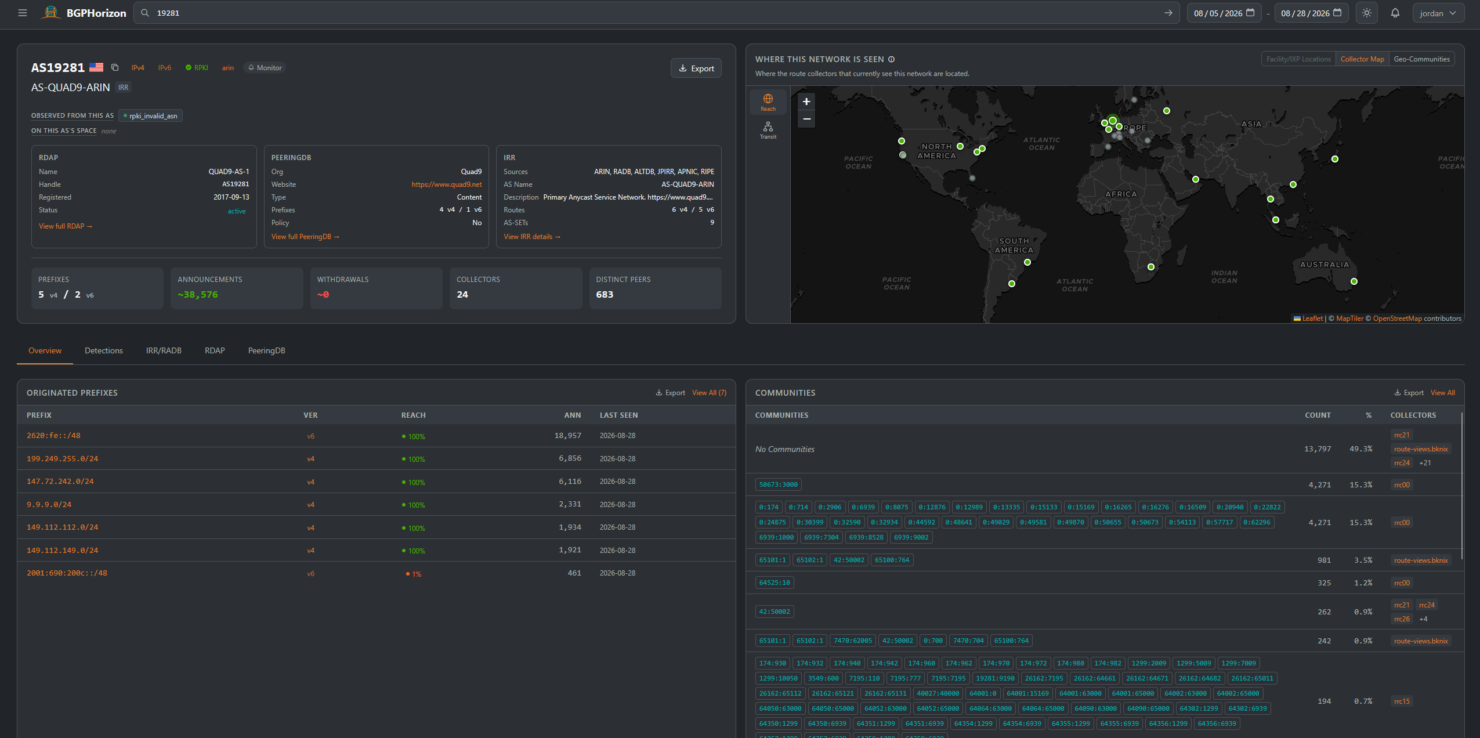Viewport: 1480px width, 738px height.
Task: Switch to Collector Map view
Action: click(1362, 59)
